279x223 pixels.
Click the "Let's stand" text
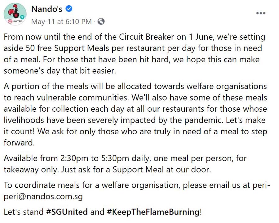pos(24,212)
